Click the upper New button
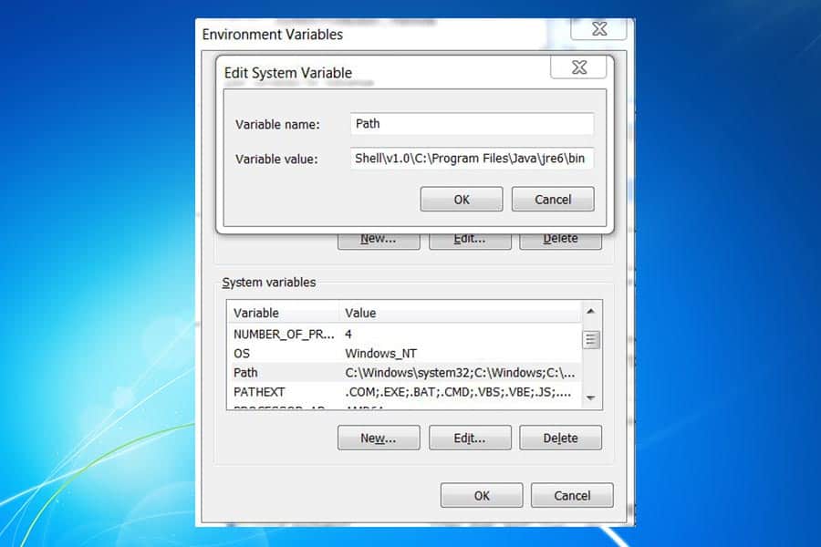 [378, 238]
